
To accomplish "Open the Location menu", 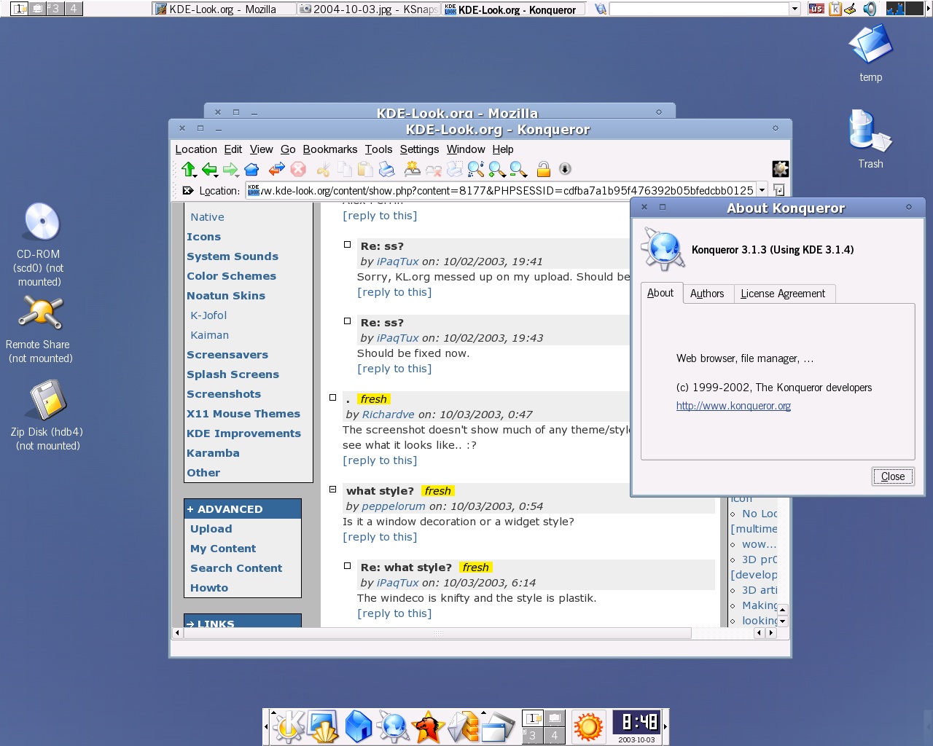I will click(196, 149).
